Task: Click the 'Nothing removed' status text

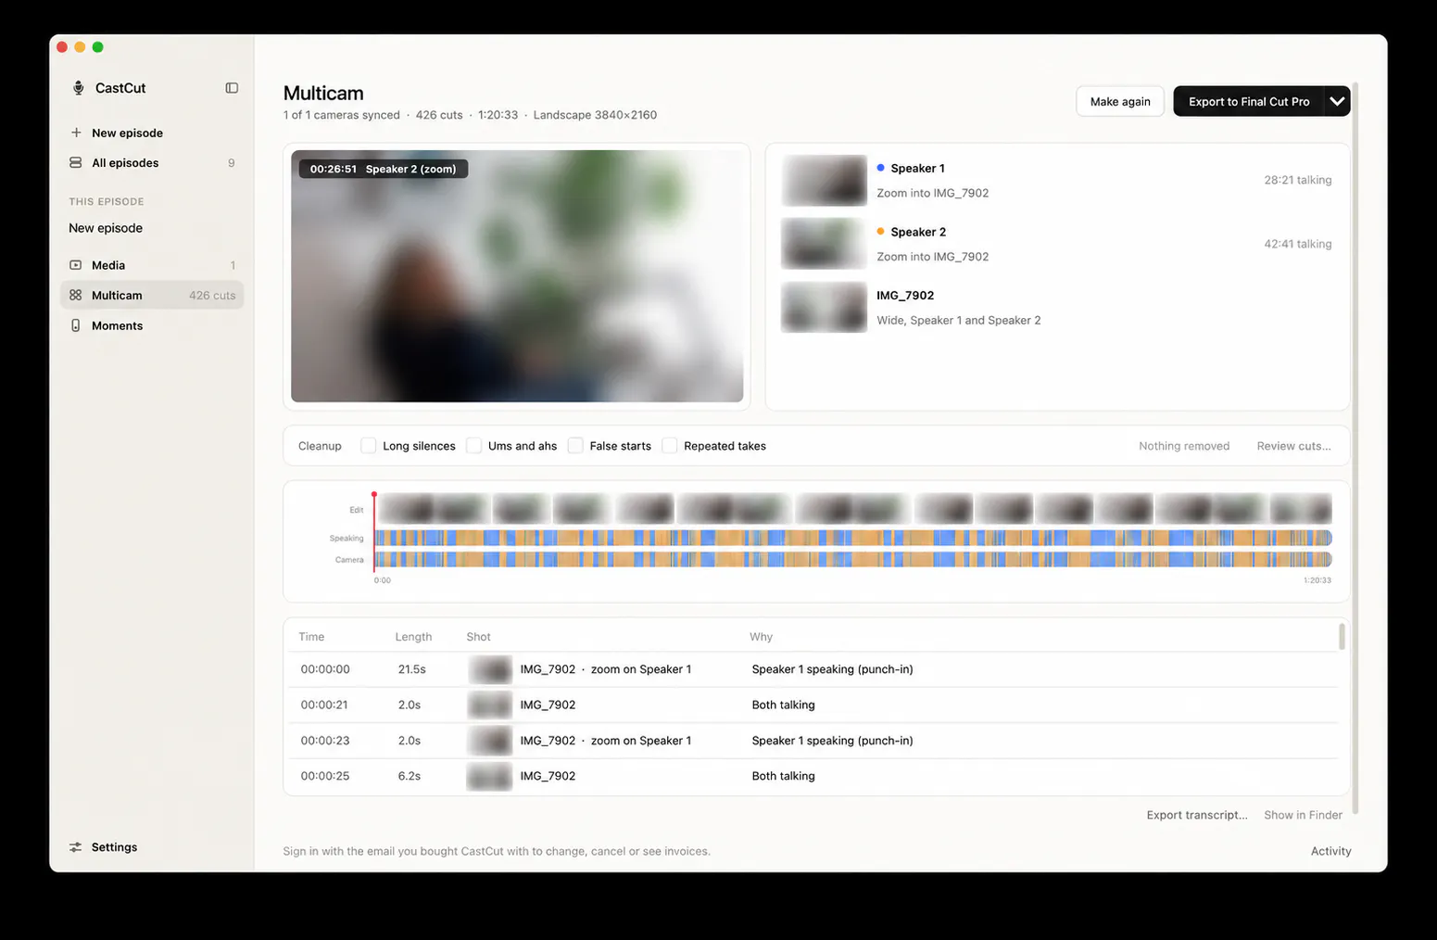Action: pos(1184,446)
